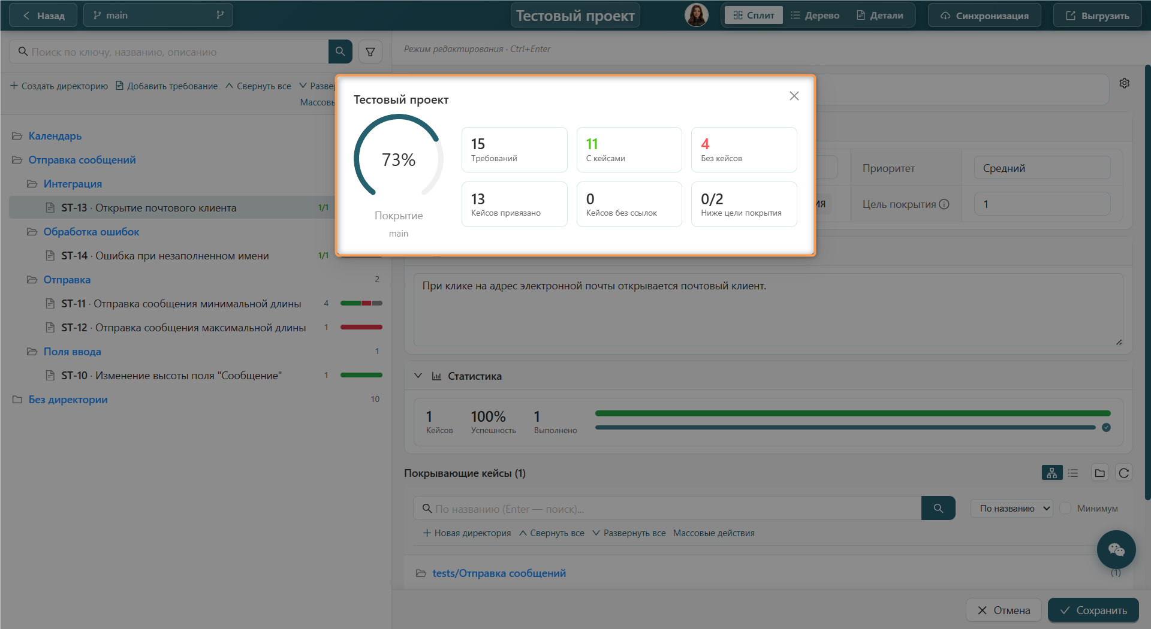The image size is (1151, 629).
Task: Click the Отмена button
Action: 1004,610
